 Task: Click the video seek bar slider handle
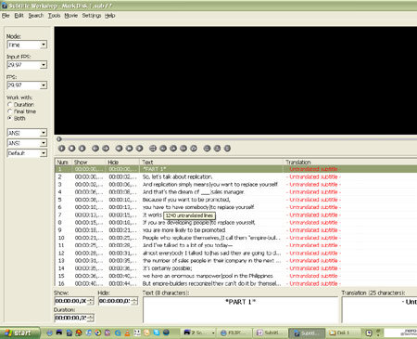click(x=59, y=139)
